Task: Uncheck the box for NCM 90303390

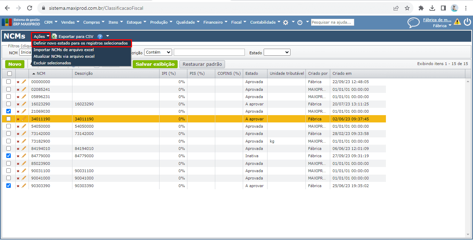Action: coord(9,186)
